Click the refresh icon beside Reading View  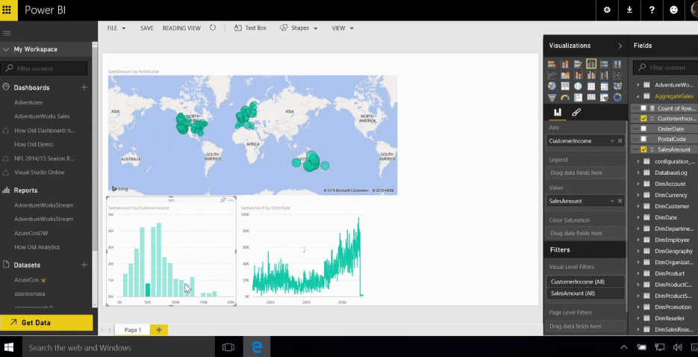213,28
